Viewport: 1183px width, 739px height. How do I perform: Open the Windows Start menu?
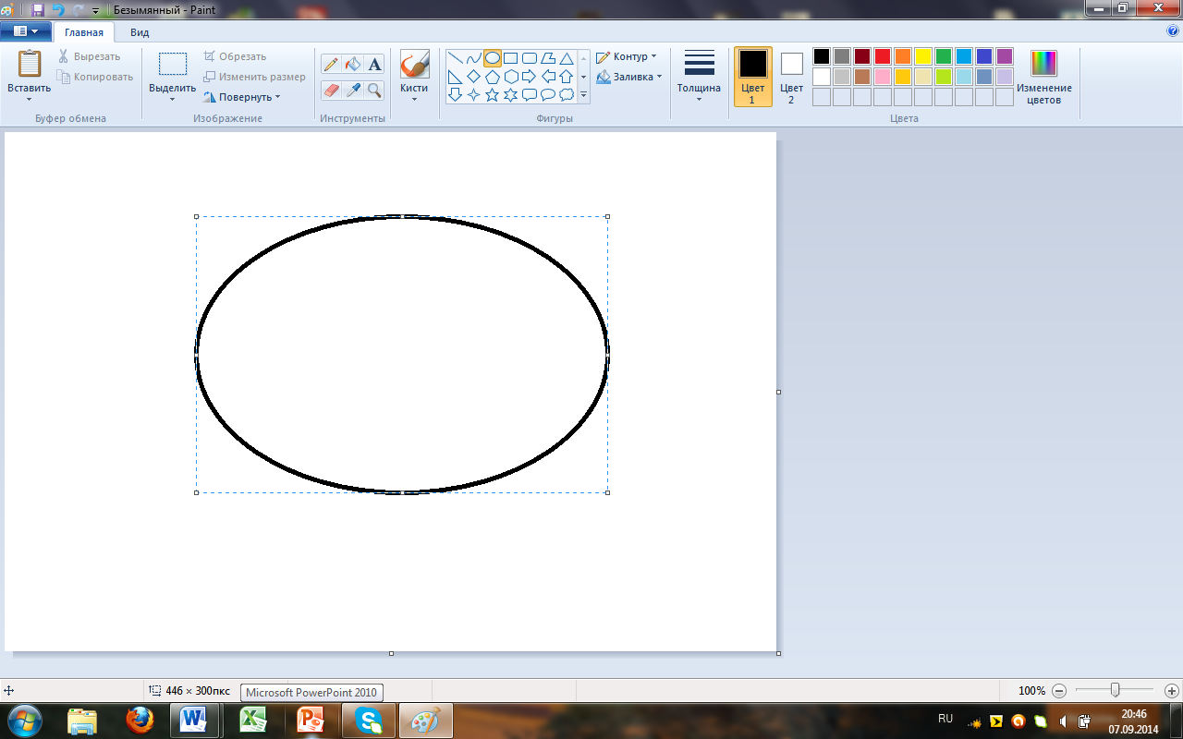point(24,720)
